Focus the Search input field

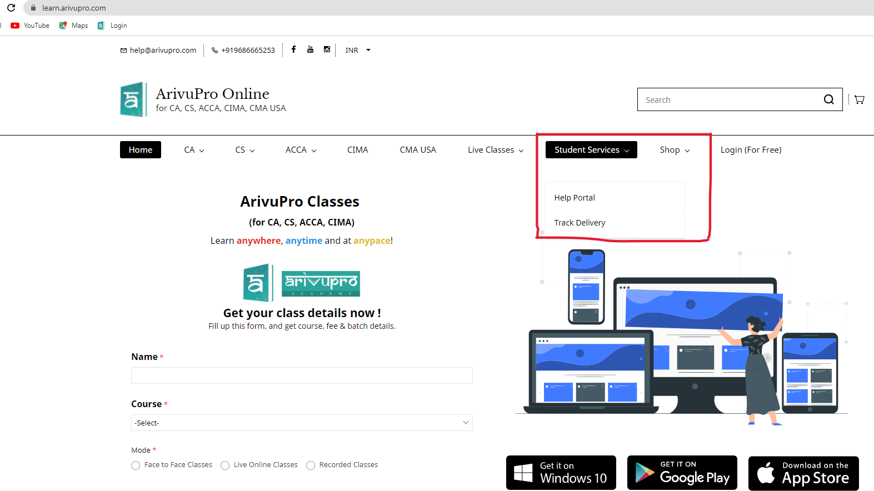[x=730, y=99]
